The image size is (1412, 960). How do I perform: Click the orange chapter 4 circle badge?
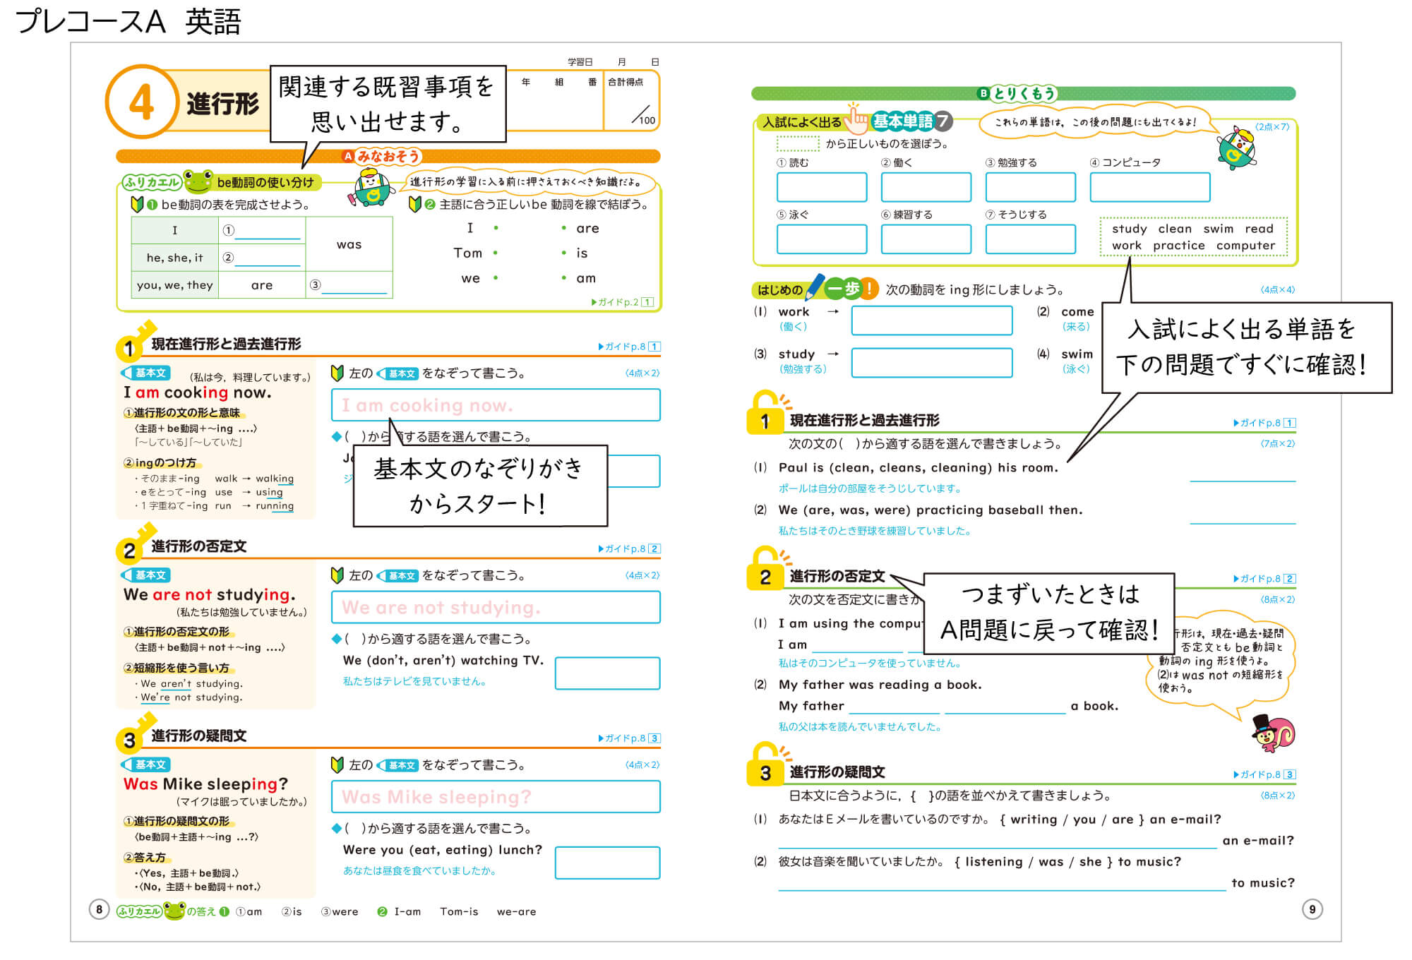pos(142,102)
